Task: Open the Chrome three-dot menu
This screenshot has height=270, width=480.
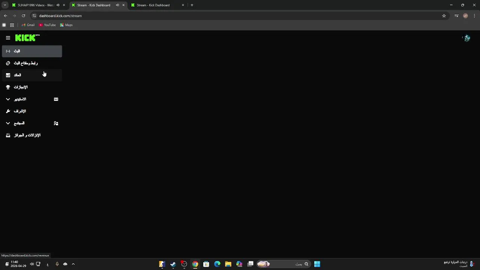Action: [x=475, y=16]
